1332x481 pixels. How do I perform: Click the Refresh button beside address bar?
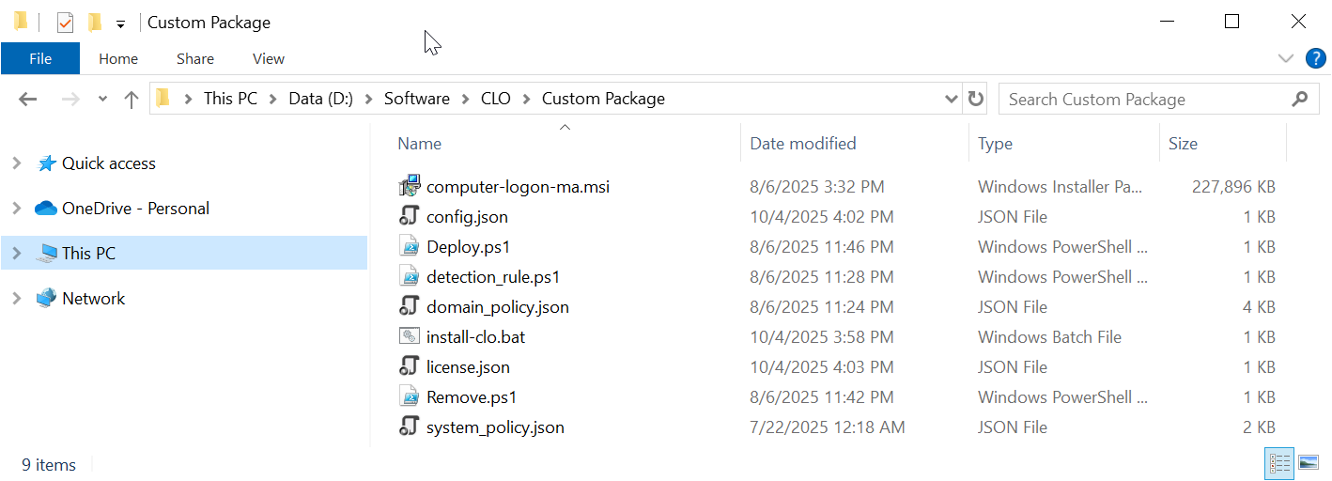tap(976, 99)
